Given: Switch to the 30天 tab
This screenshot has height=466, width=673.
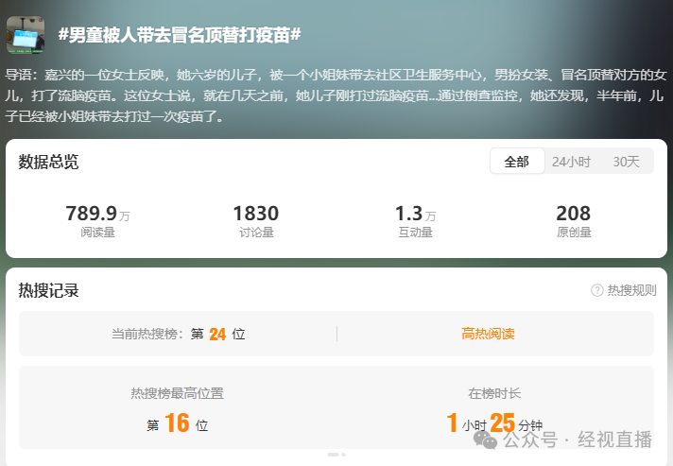Looking at the screenshot, I should coord(626,162).
